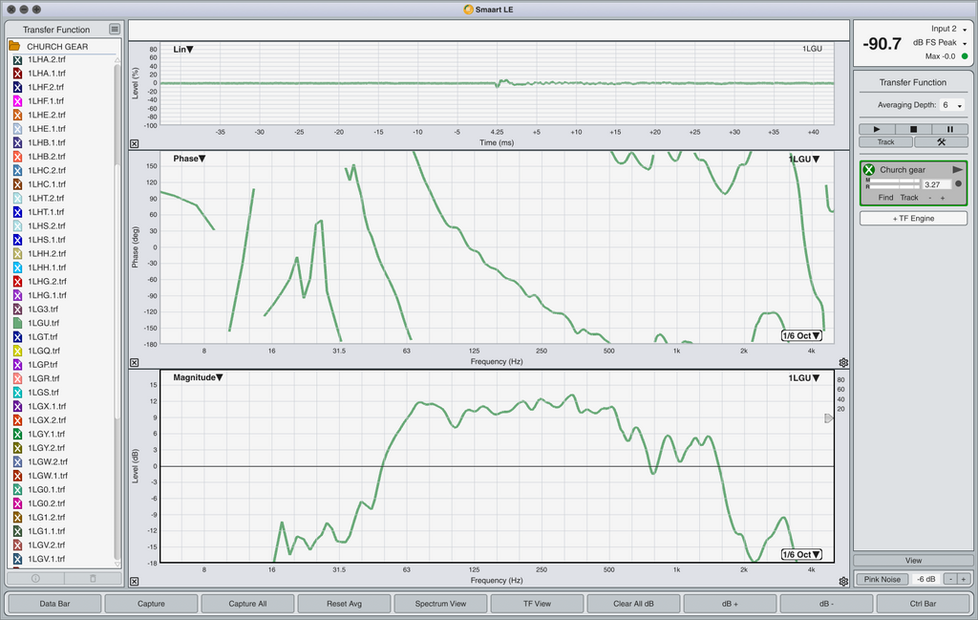This screenshot has height=620, width=978.
Task: Open settings with the wrench-hammer icon
Action: click(x=941, y=141)
